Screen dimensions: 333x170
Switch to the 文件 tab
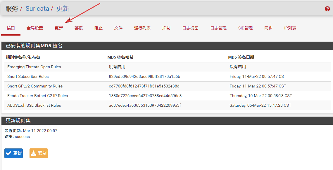pos(118,28)
